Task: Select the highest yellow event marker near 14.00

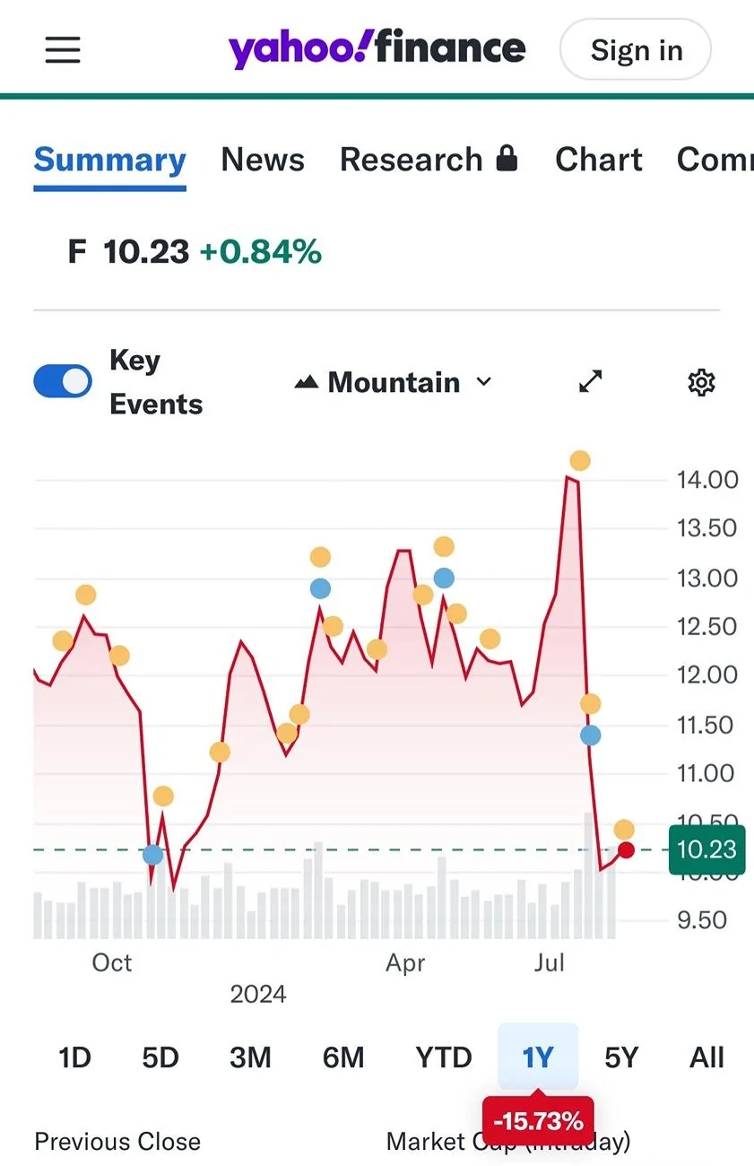Action: click(580, 461)
